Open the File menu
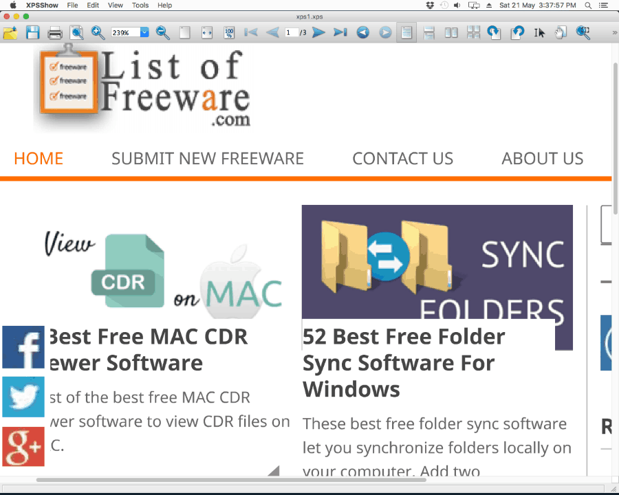619x495 pixels. [72, 5]
